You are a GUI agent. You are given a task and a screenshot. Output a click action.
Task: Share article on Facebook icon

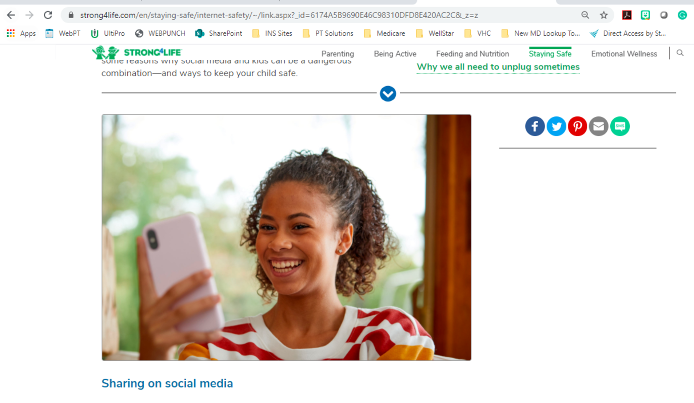(x=535, y=126)
